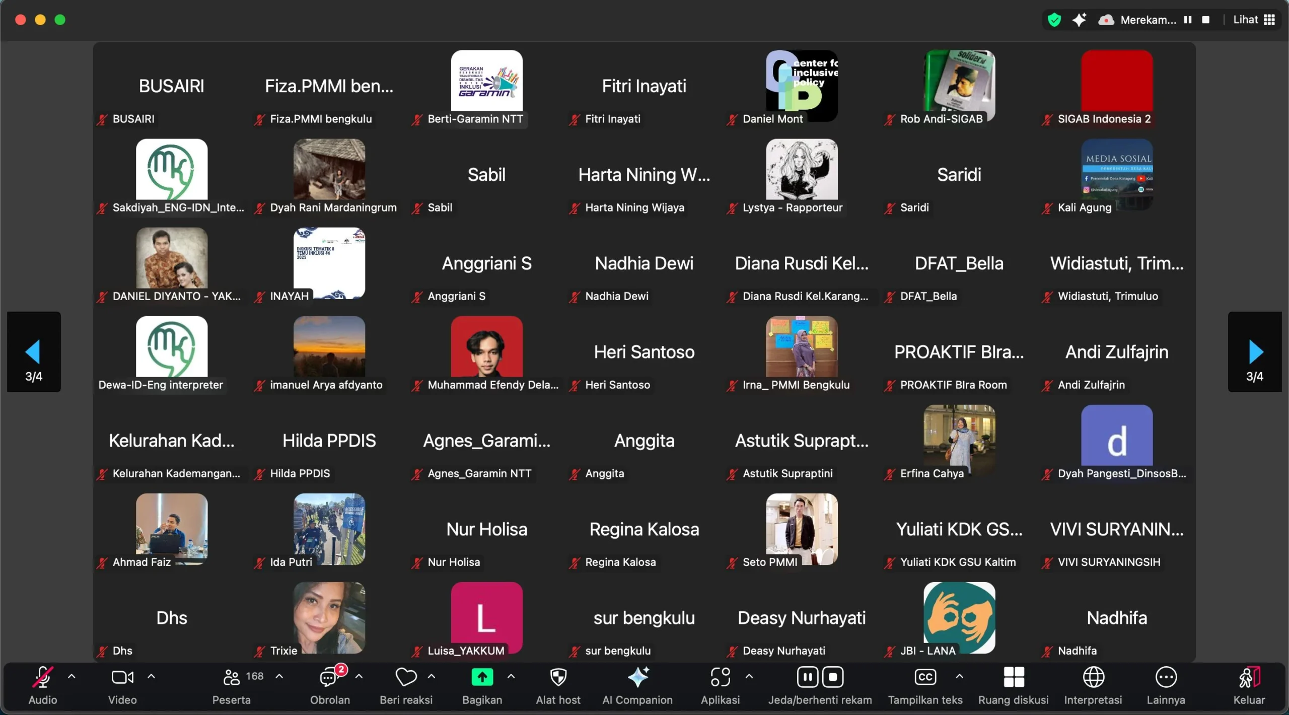The image size is (1289, 715).
Task: Go to next gallery page arrow
Action: tap(1255, 352)
